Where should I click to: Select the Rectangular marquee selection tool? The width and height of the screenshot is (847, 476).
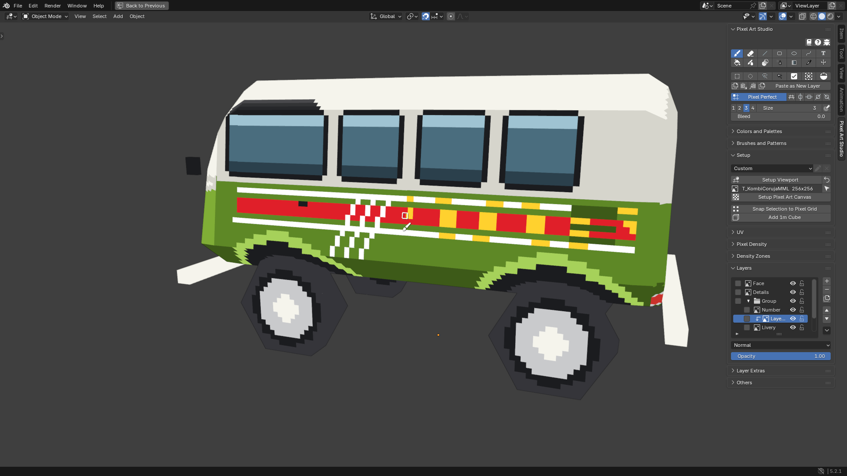point(737,76)
